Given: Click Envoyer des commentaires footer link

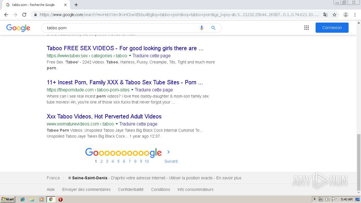Looking at the screenshot, I should coord(86,189).
